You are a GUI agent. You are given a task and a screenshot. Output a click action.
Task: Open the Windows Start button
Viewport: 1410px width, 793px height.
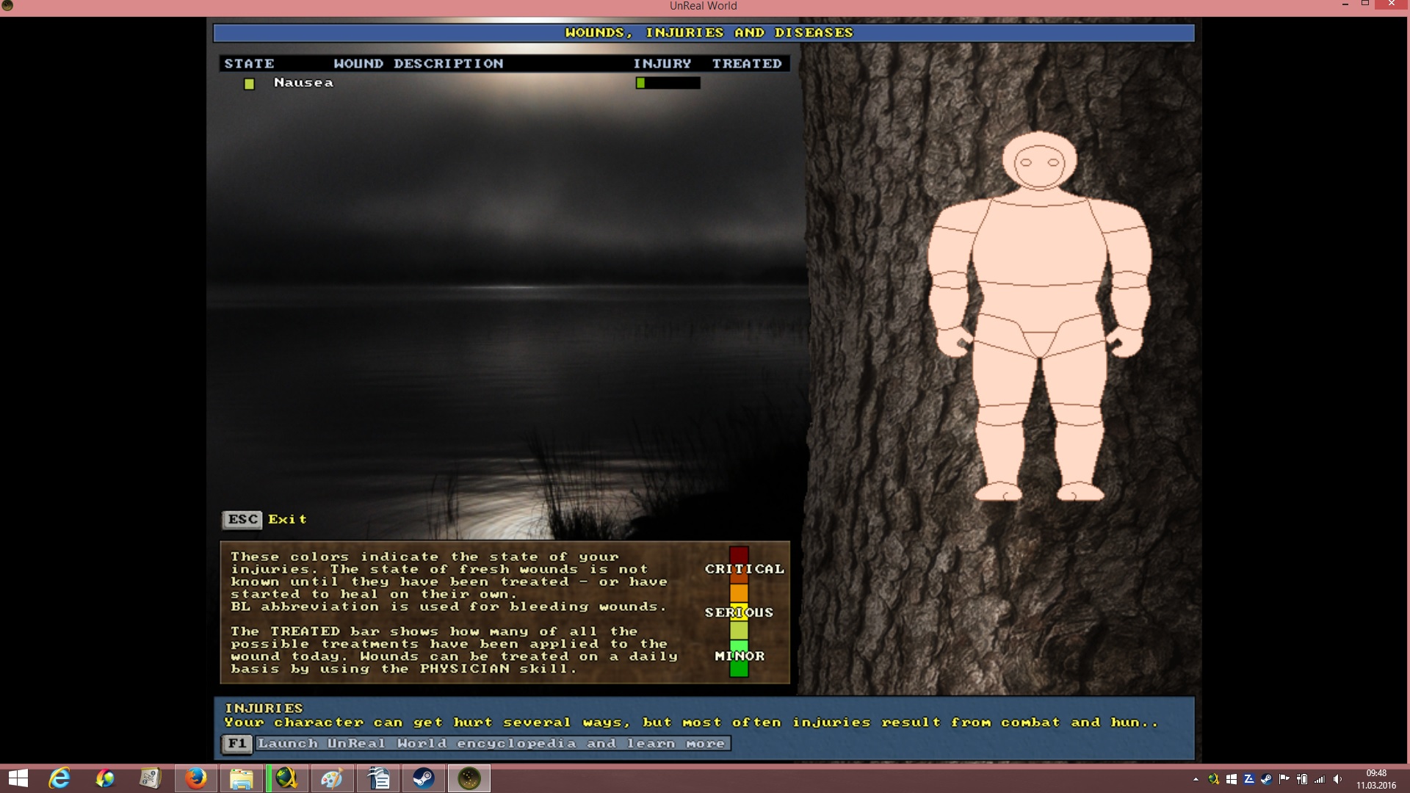tap(18, 778)
